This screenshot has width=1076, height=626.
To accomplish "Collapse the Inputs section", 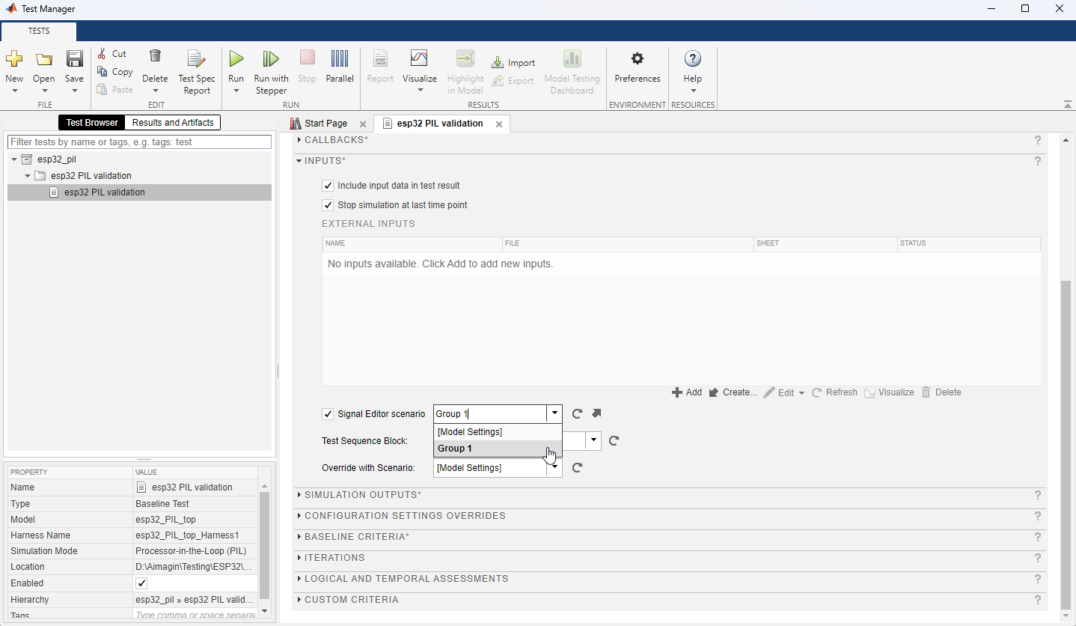I will pos(299,161).
